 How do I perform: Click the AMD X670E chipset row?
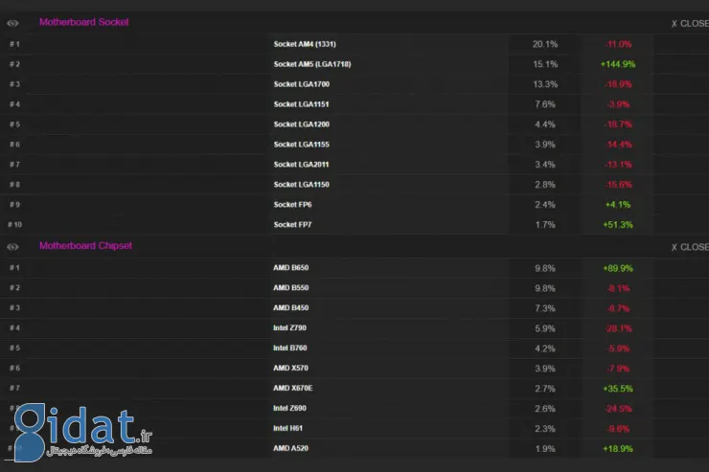tap(292, 388)
